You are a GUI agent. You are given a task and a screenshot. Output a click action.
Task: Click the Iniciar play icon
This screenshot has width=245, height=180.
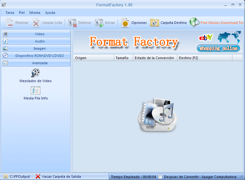click(x=99, y=23)
